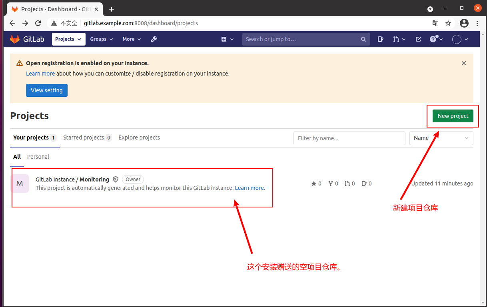Bookmark this page with star icon

click(448, 23)
